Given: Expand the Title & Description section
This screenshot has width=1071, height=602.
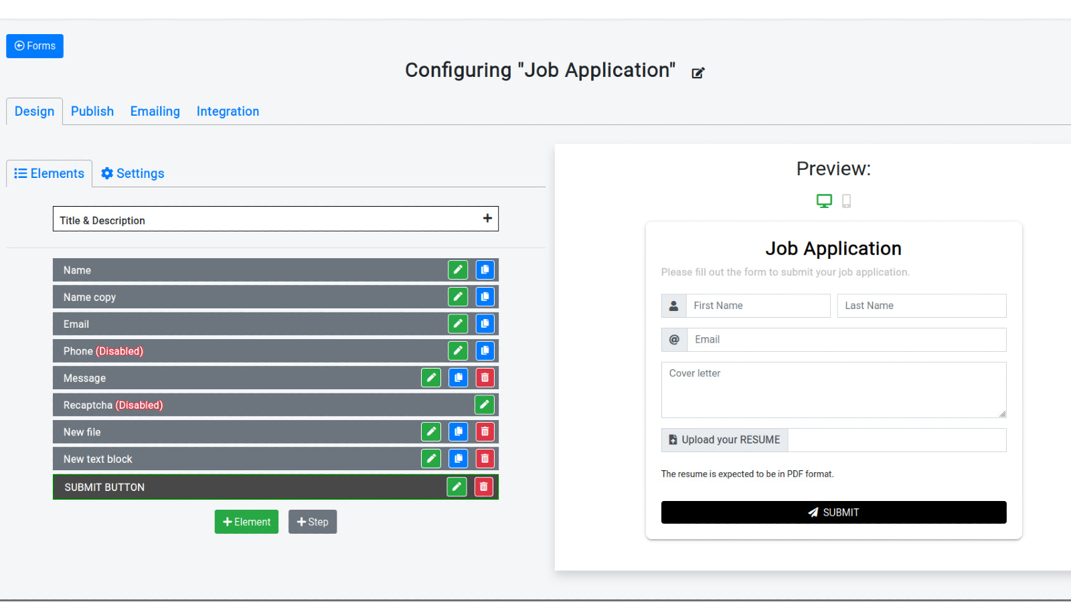Looking at the screenshot, I should click(x=487, y=219).
